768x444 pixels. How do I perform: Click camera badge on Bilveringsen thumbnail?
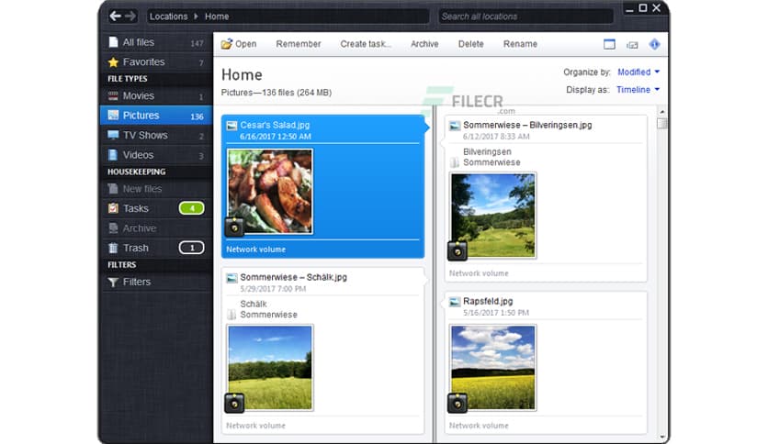pyautogui.click(x=457, y=251)
